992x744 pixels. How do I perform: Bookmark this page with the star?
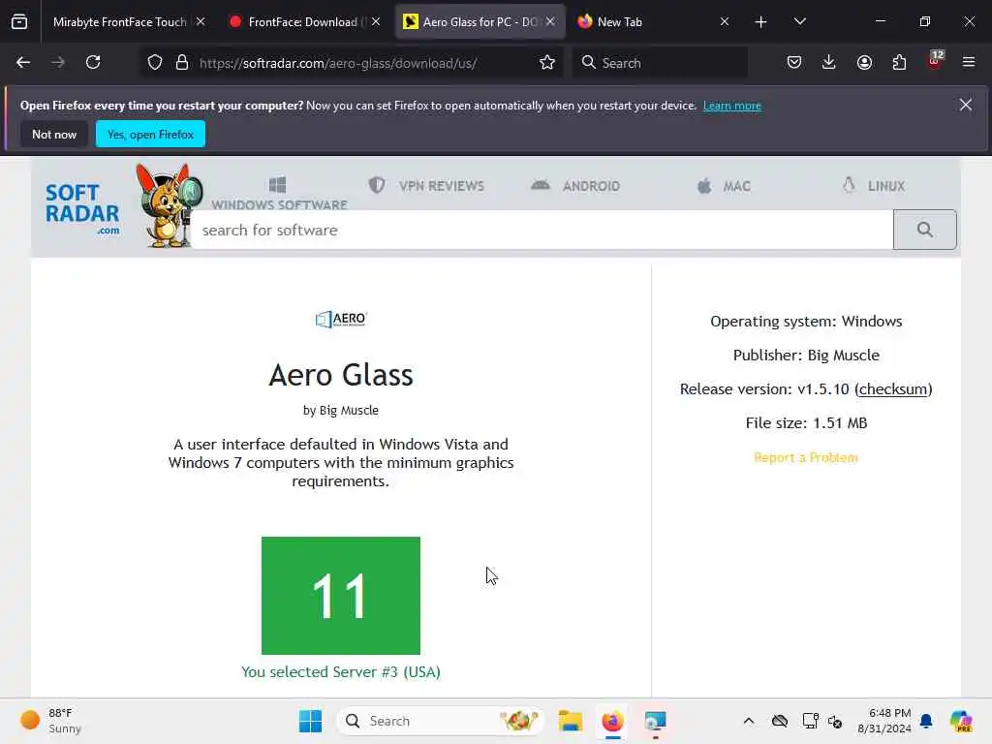[547, 63]
